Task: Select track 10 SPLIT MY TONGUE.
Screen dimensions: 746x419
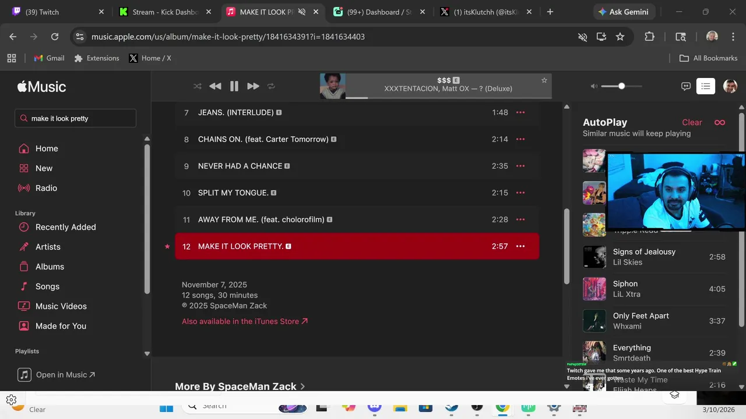Action: (x=357, y=193)
